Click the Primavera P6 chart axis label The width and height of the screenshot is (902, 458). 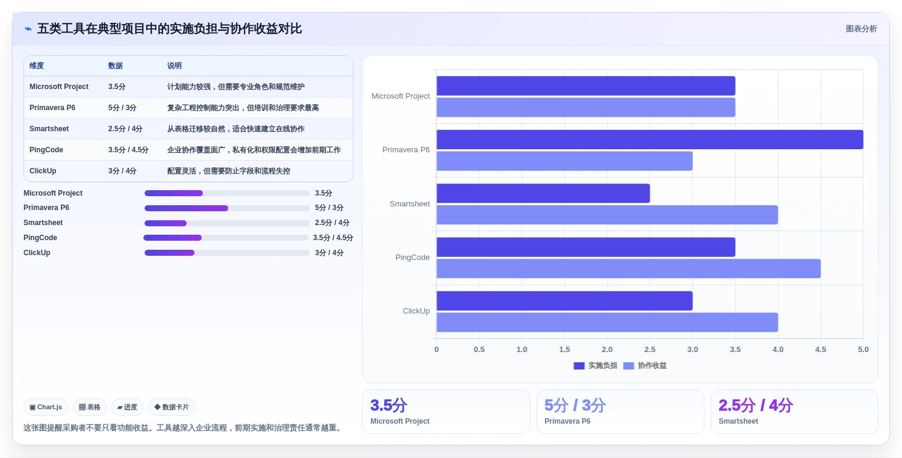tap(406, 150)
